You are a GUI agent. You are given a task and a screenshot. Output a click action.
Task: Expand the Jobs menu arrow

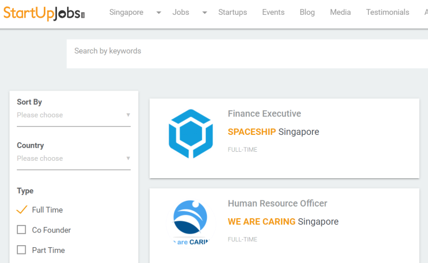(x=204, y=13)
